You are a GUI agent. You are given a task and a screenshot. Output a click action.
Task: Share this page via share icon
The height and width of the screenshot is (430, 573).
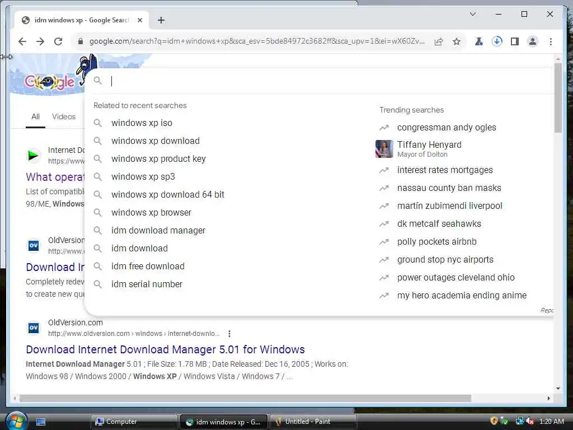coord(439,41)
